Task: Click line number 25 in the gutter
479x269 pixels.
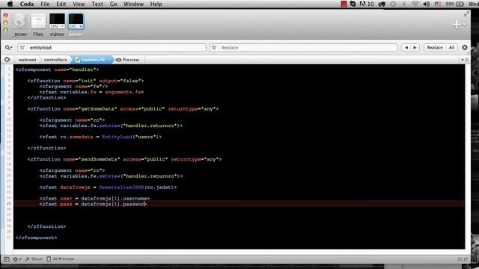Action: point(9,204)
